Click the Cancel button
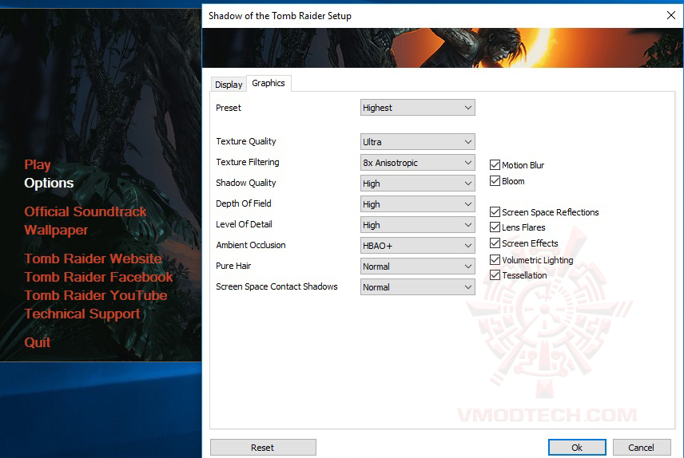This screenshot has height=458, width=684. (641, 448)
